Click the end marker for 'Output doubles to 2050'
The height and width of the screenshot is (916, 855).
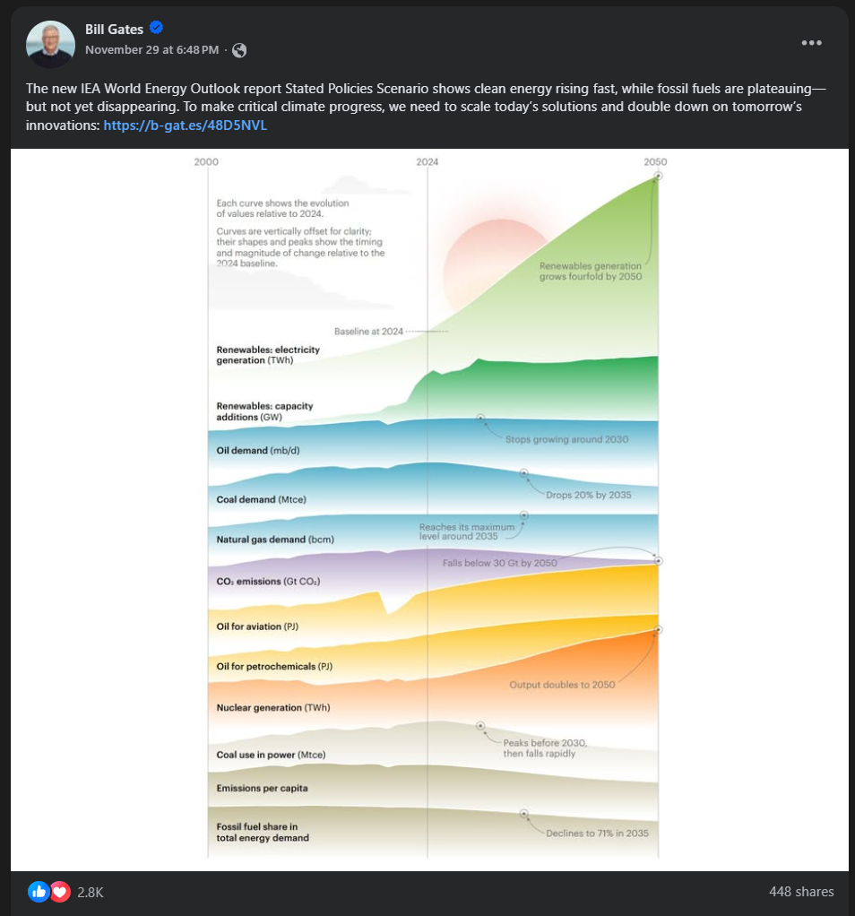pos(659,630)
